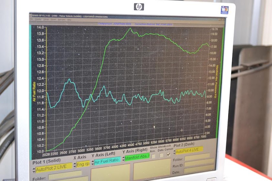Enable the Show Ave. checkbox
The image size is (272, 181).
(x=153, y=156)
